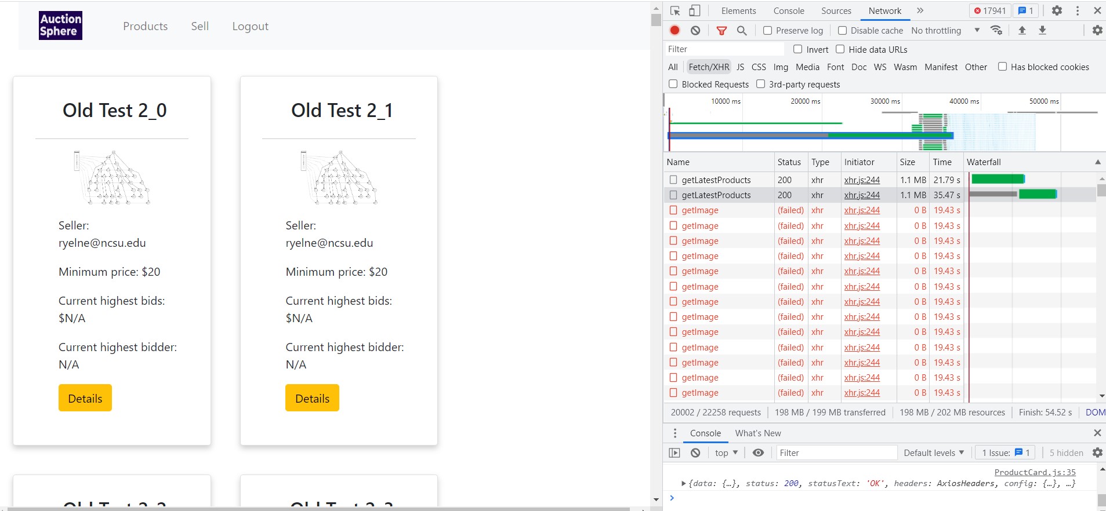The height and width of the screenshot is (511, 1106).
Task: Open Network panel settings gear
Action: (x=1097, y=30)
